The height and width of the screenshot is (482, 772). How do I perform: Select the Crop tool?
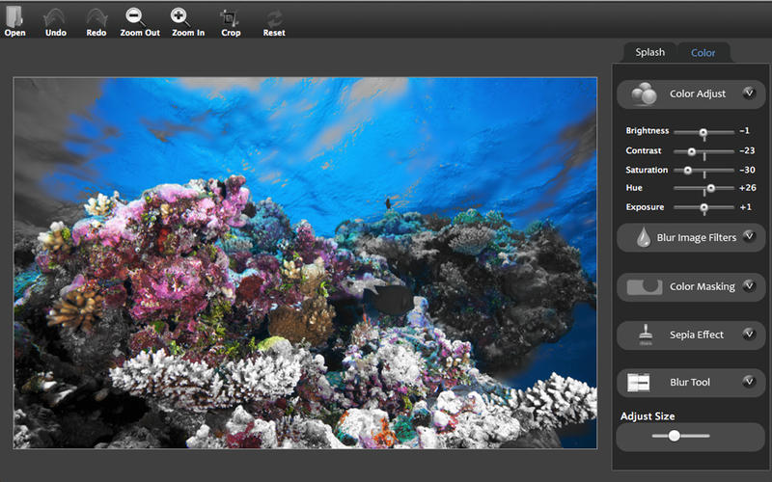tap(230, 17)
